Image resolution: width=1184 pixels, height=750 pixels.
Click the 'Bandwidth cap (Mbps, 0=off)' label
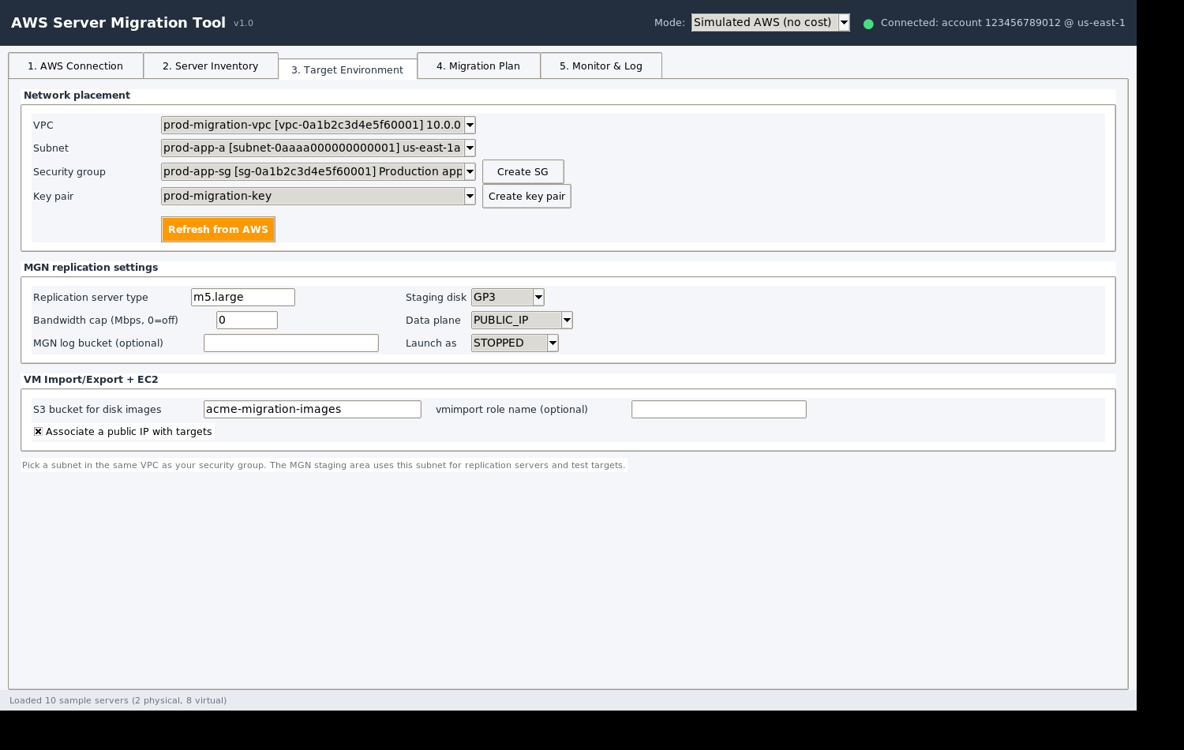(x=106, y=320)
